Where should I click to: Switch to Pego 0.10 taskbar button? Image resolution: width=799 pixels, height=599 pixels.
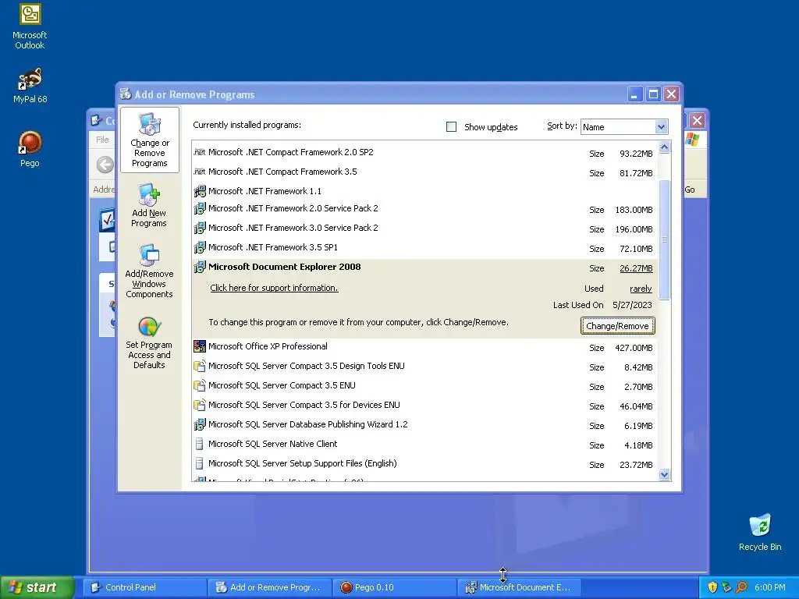pos(394,587)
